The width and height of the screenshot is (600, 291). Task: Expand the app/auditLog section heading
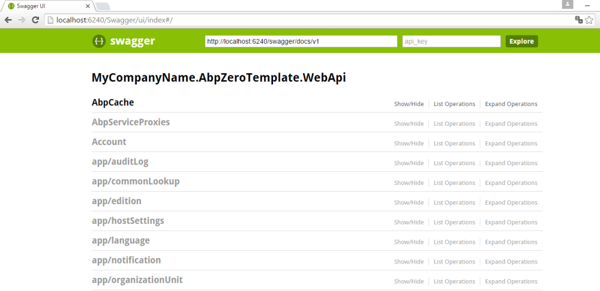[x=120, y=162]
